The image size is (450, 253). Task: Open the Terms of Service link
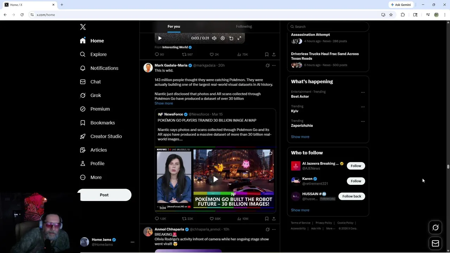(x=301, y=223)
